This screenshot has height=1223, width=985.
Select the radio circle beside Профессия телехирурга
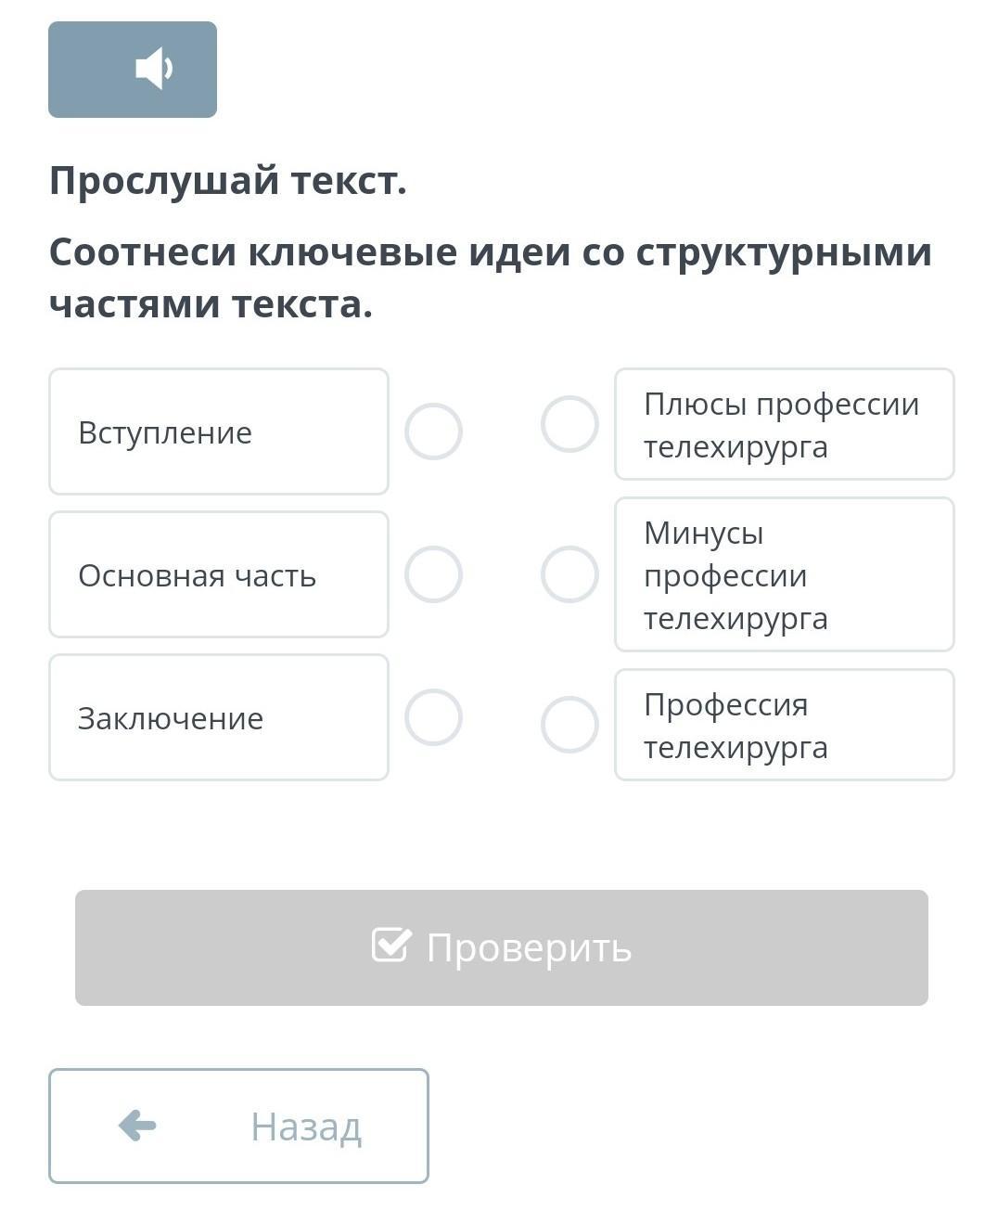tap(569, 725)
